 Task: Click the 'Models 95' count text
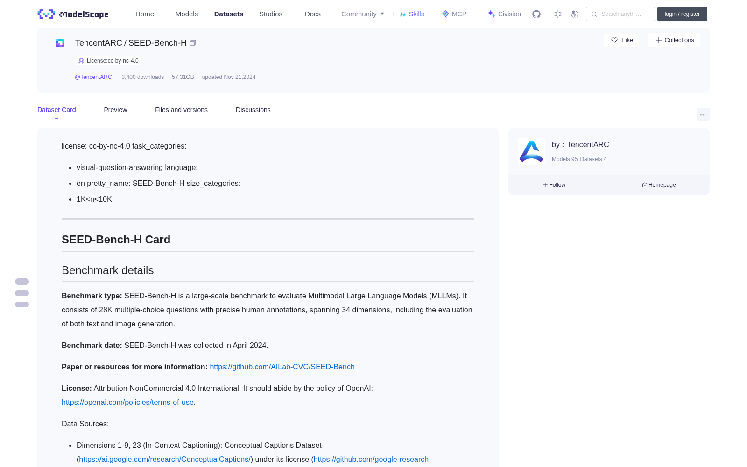coord(564,159)
